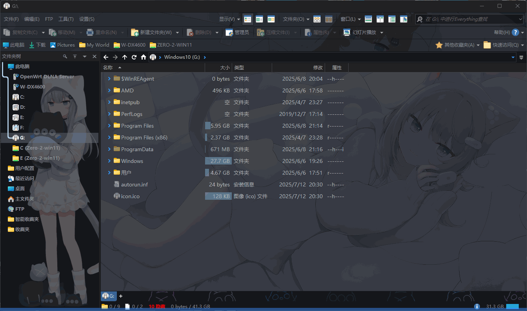The width and height of the screenshot is (527, 311).
Task: Go up to the parent folder
Action: click(x=125, y=57)
